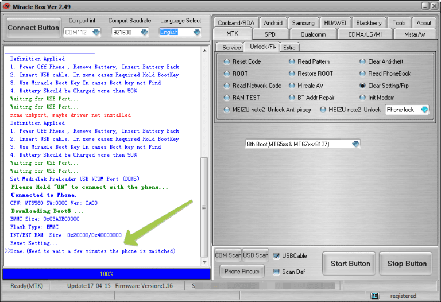Click the 'CPU: MT6580' log line

click(54, 203)
